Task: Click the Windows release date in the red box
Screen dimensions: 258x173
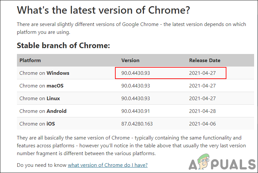Action: (x=202, y=73)
